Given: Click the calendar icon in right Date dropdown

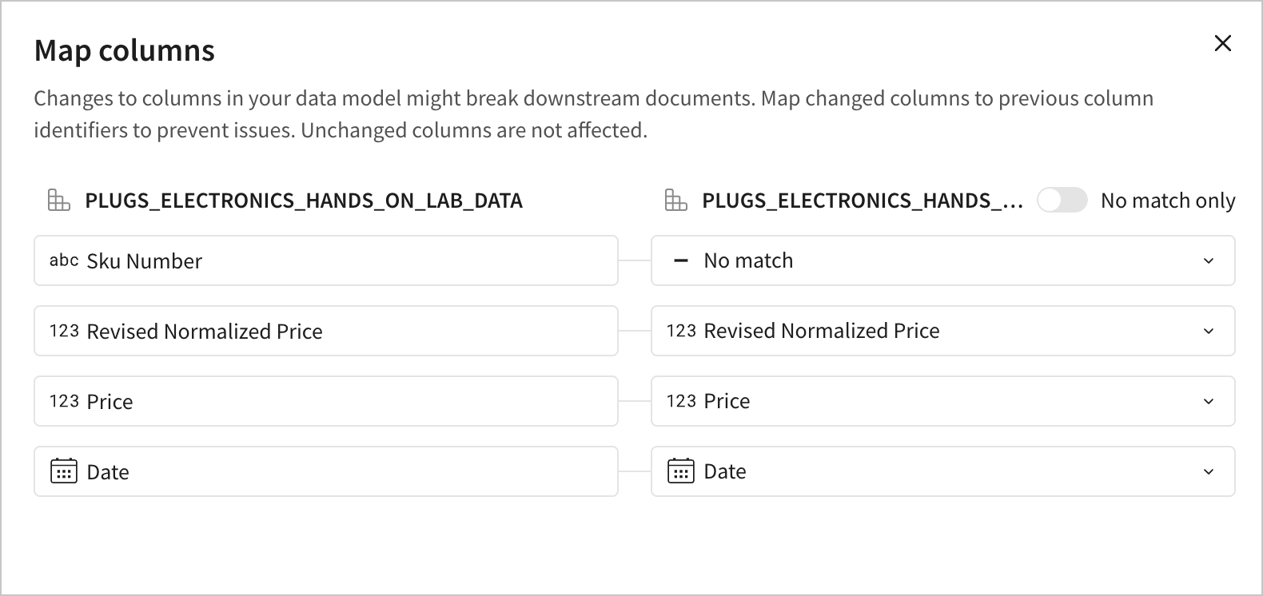Looking at the screenshot, I should [681, 471].
